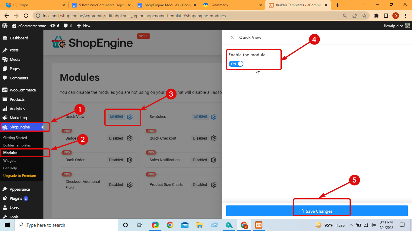Toggle off Enable the module switch
Screen dimensions: 412x231
click(x=236, y=64)
